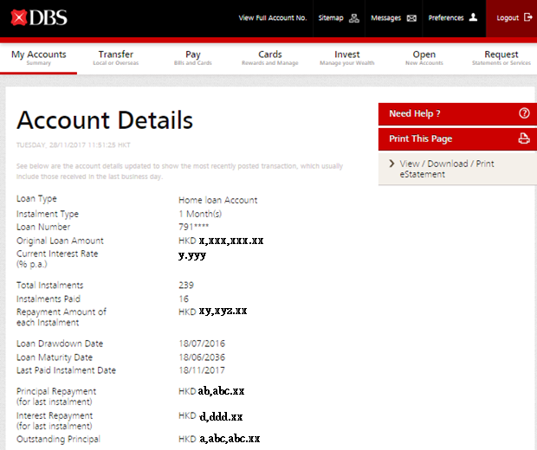Click the masked loan number 791****
This screenshot has height=450, width=537.
pos(195,227)
